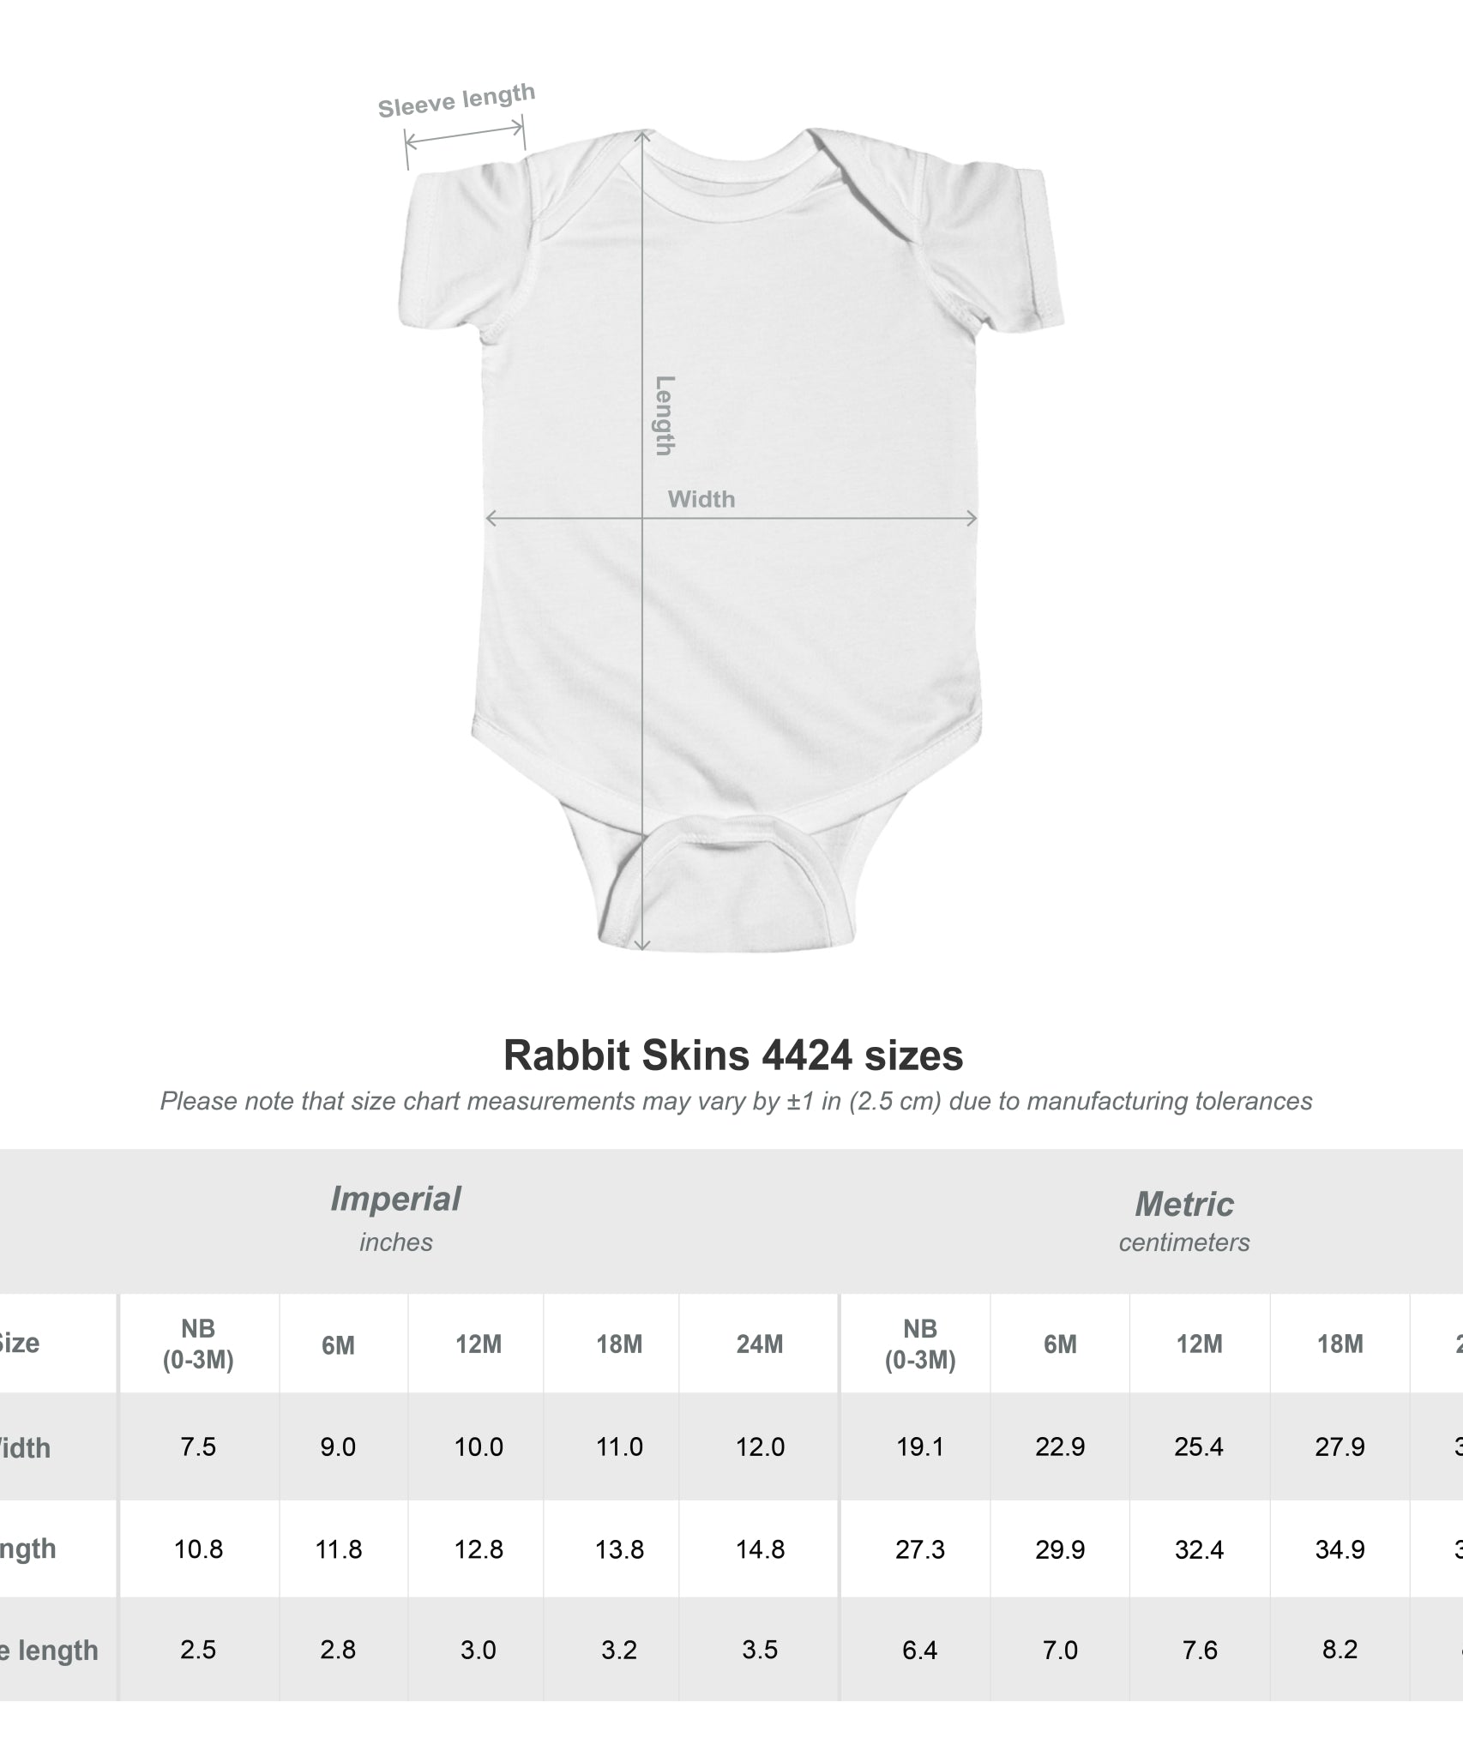Select the "Metric" section heading
Image resolution: width=1463 pixels, height=1756 pixels.
[1183, 1204]
